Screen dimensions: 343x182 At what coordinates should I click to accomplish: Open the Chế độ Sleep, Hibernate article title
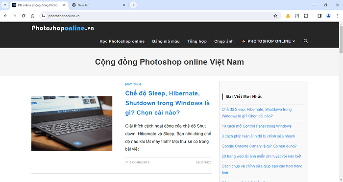(168, 103)
